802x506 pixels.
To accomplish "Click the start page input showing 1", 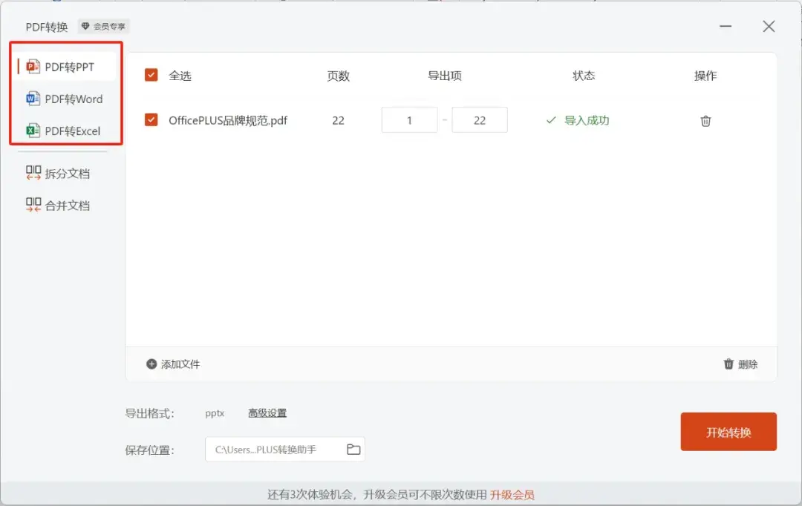I will point(409,120).
